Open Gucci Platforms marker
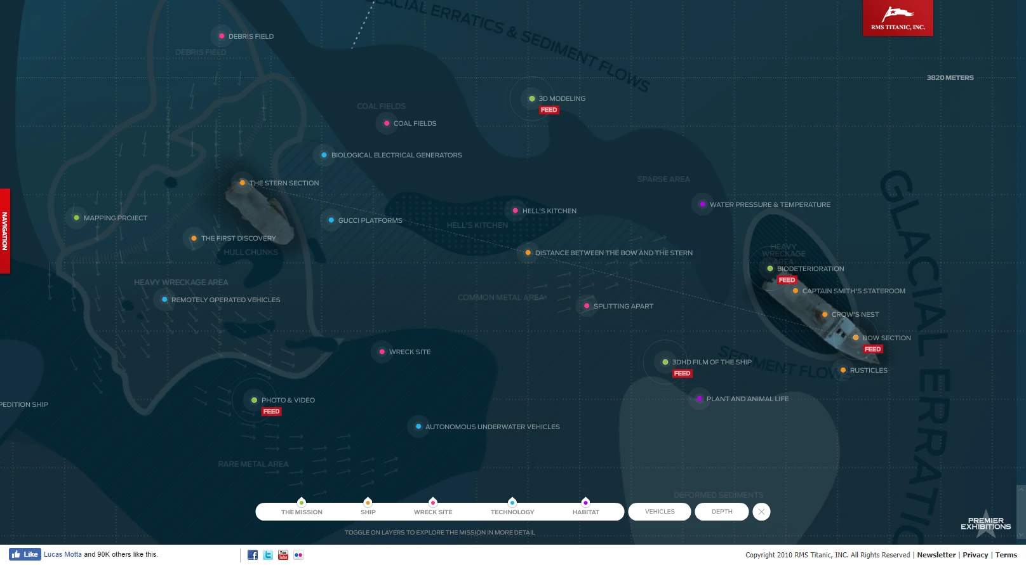Viewport: 1026px width, 565px height. point(331,220)
